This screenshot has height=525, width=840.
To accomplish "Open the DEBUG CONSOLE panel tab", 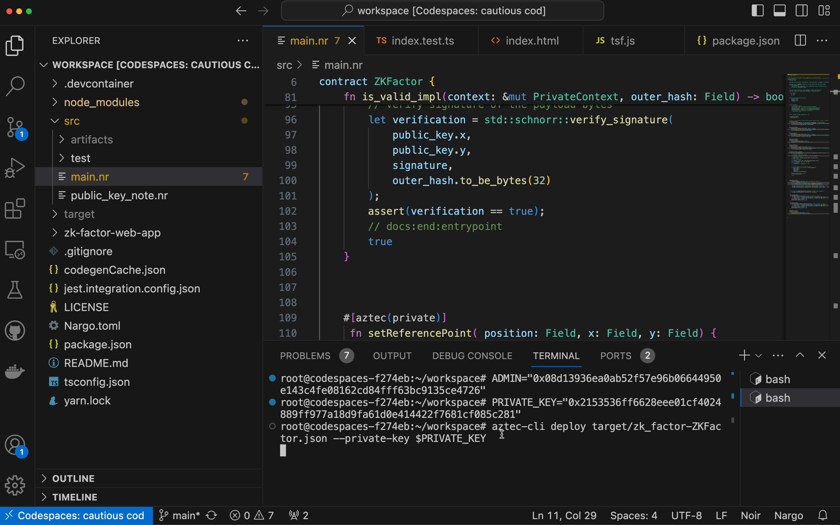I will tap(472, 356).
